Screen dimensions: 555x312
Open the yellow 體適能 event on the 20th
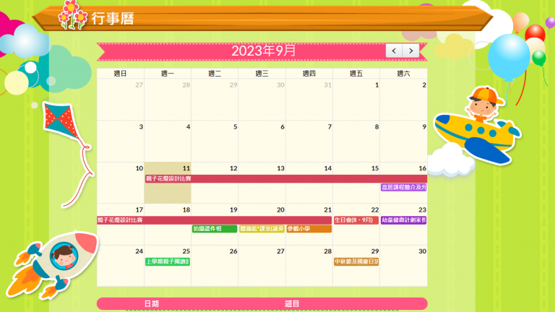click(x=262, y=229)
